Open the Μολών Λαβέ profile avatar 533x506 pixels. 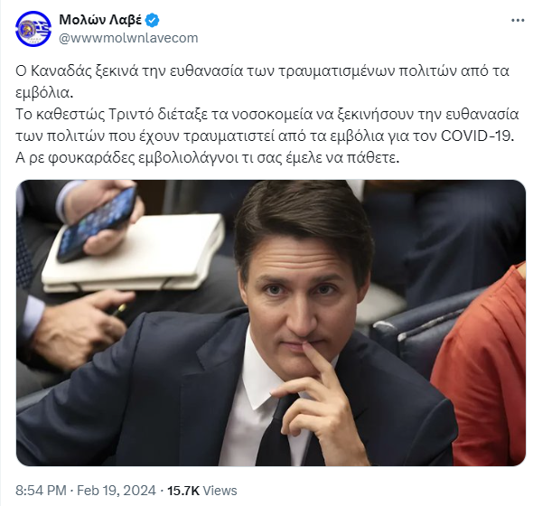33,29
